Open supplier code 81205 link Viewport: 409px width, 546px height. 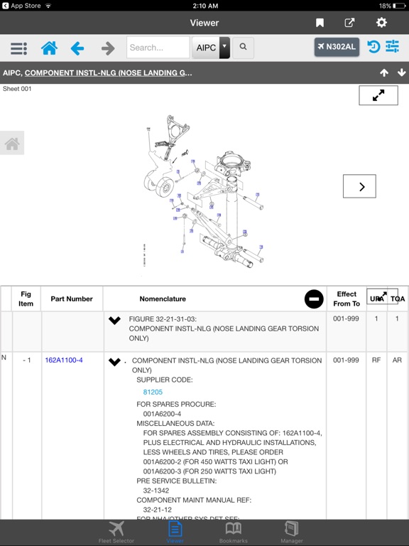coord(153,392)
